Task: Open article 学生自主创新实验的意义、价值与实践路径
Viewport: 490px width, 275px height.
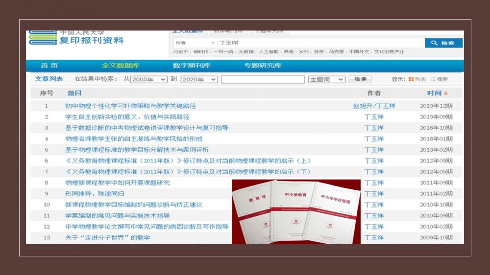Action: pos(127,117)
